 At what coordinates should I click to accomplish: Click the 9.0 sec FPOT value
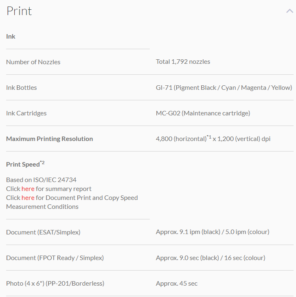coord(210,258)
